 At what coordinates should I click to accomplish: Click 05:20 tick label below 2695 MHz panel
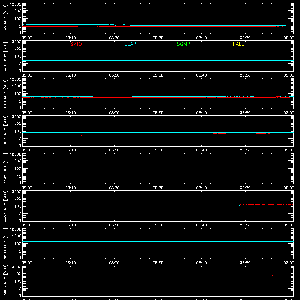click(114, 188)
